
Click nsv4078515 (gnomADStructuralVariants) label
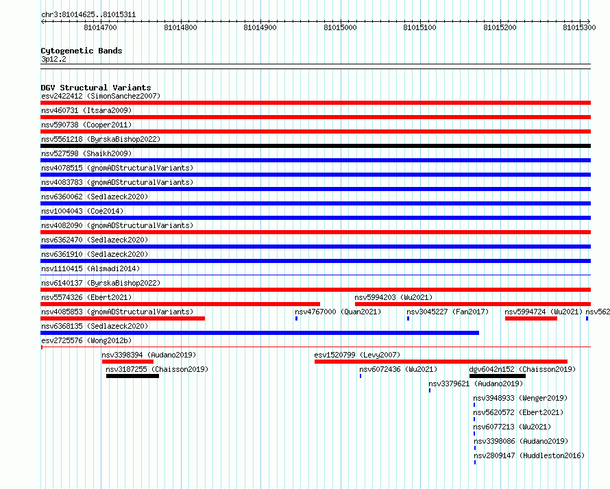click(x=117, y=168)
